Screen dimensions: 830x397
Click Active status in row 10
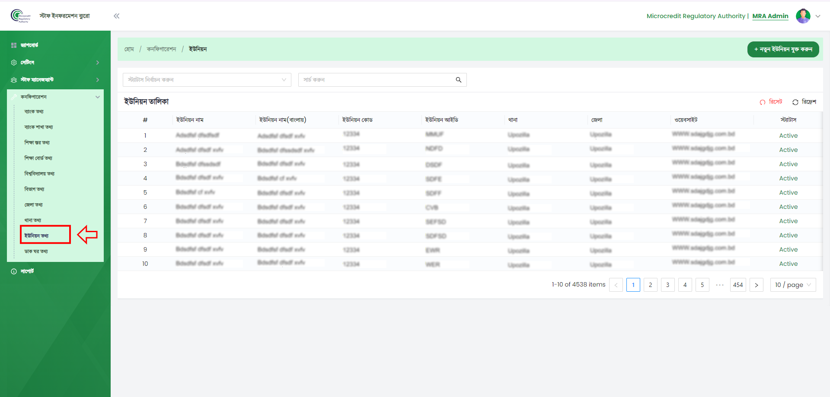point(788,264)
